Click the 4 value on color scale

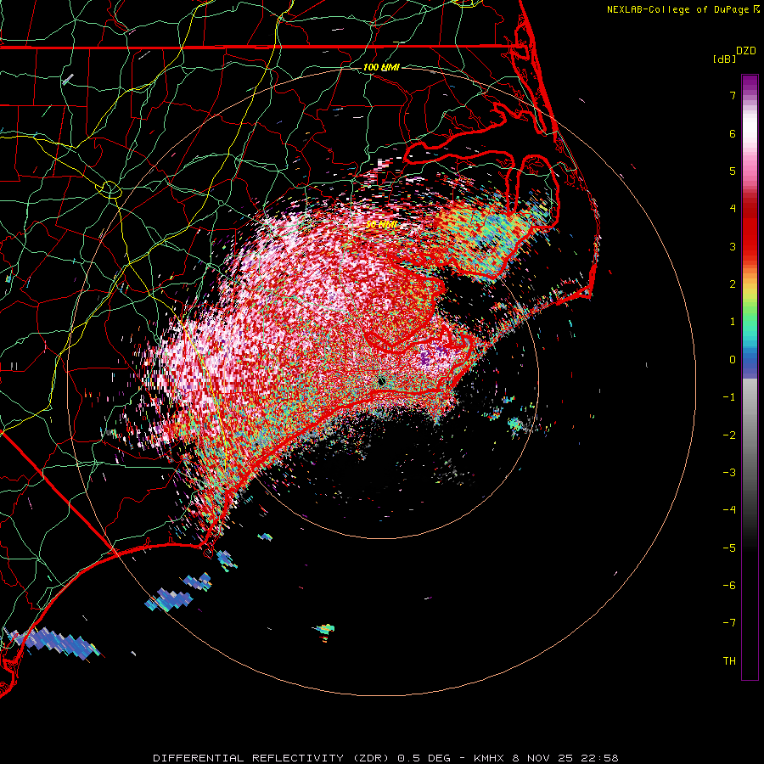[733, 209]
